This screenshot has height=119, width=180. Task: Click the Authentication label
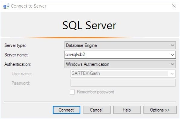pyautogui.click(x=18, y=64)
